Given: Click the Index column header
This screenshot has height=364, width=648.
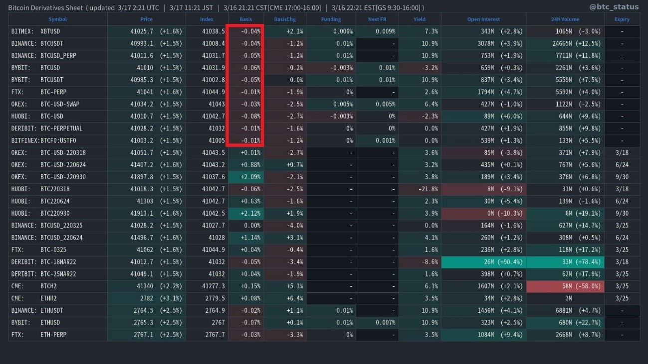Looking at the screenshot, I should click(x=207, y=19).
